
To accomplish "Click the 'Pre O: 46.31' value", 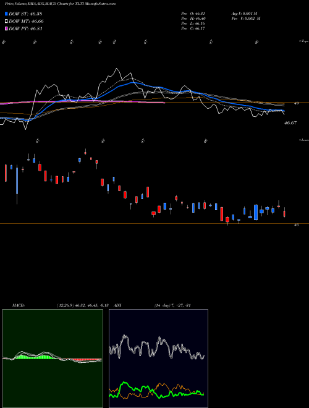I will coord(193,14).
